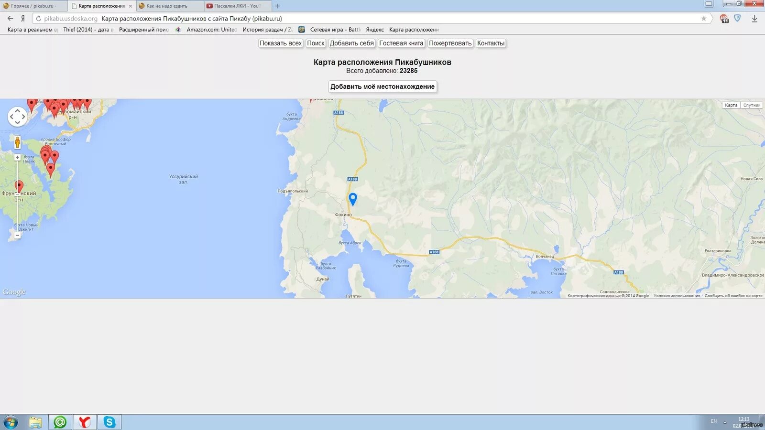Pick up the Street View pegman icon
Image resolution: width=765 pixels, height=430 pixels.
coord(17,142)
